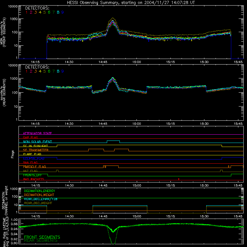
Task: Click the 15:15 tick under the Flags panel
Action: [171, 186]
